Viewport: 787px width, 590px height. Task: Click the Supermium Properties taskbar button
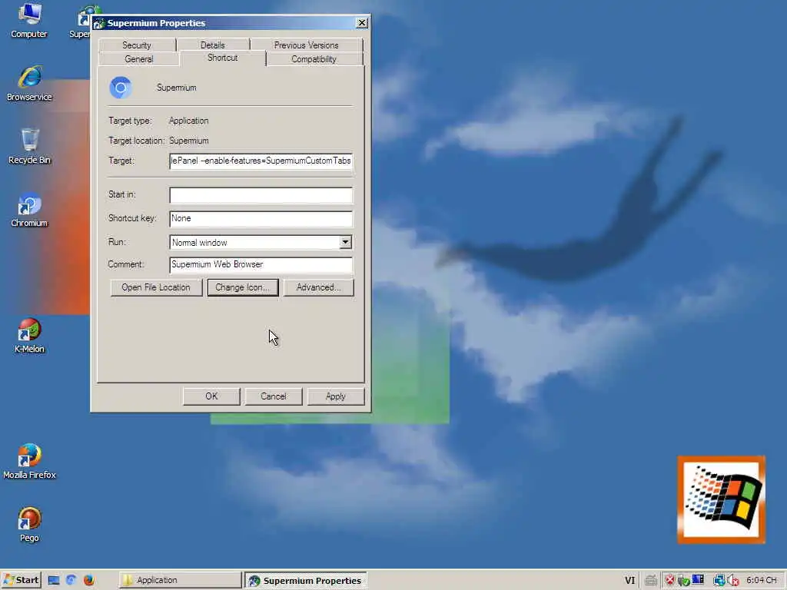click(306, 580)
